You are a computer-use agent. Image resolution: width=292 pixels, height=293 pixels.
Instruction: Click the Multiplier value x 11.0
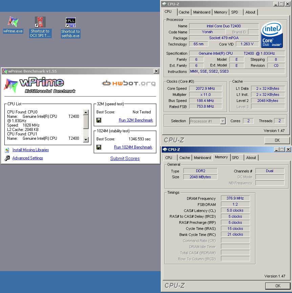205,95
